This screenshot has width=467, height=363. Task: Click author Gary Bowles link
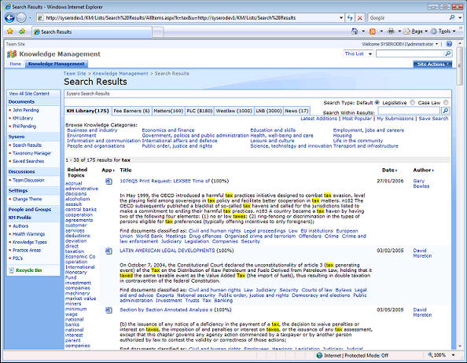421,183
